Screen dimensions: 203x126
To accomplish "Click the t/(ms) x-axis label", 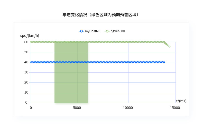I will [181, 101].
